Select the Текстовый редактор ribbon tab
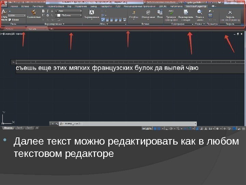 pyautogui.click(x=196, y=6)
